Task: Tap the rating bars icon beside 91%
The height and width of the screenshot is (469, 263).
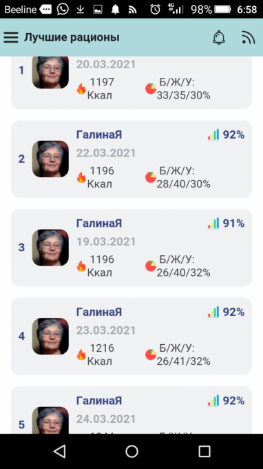Action: [x=213, y=223]
